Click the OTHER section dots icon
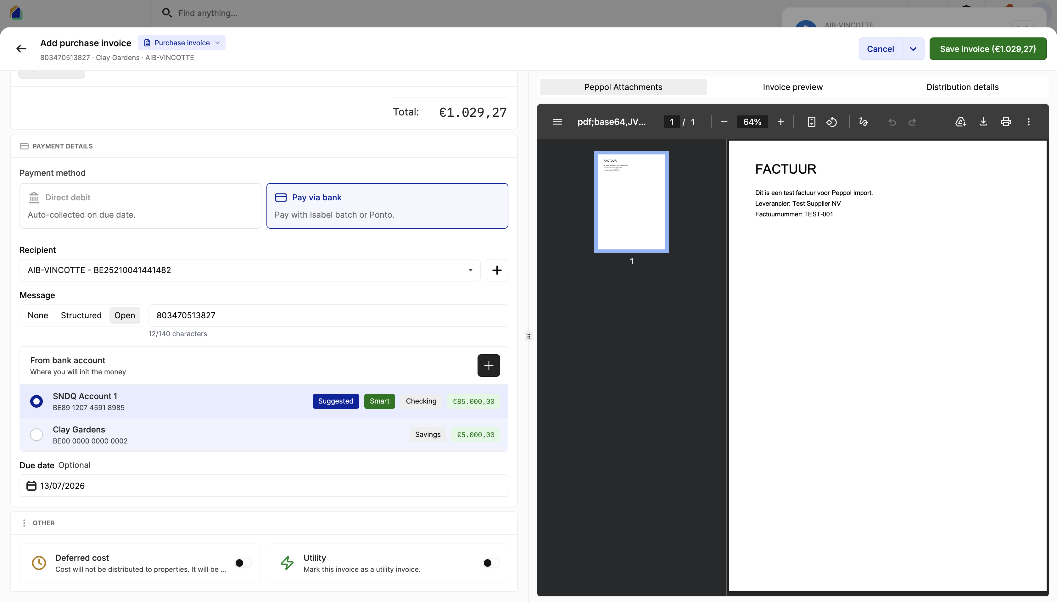This screenshot has width=1057, height=602. coord(24,523)
